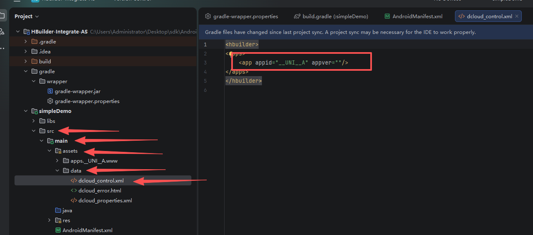Image resolution: width=533 pixels, height=235 pixels.
Task: Click the closing </apps> tag
Action: pos(237,72)
